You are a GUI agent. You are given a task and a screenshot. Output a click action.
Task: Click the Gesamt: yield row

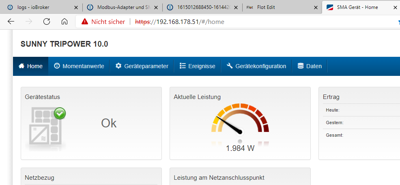pos(361,135)
